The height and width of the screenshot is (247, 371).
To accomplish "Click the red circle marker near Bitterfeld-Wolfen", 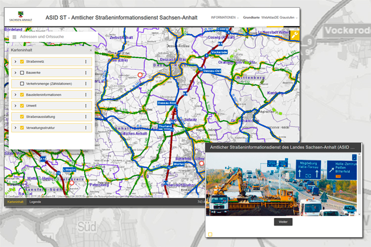I will [202, 163].
